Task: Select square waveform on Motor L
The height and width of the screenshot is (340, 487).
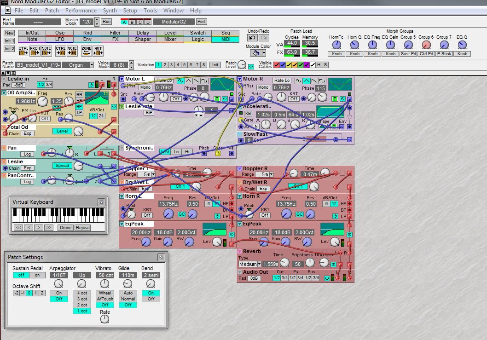Action: pyautogui.click(x=204, y=81)
